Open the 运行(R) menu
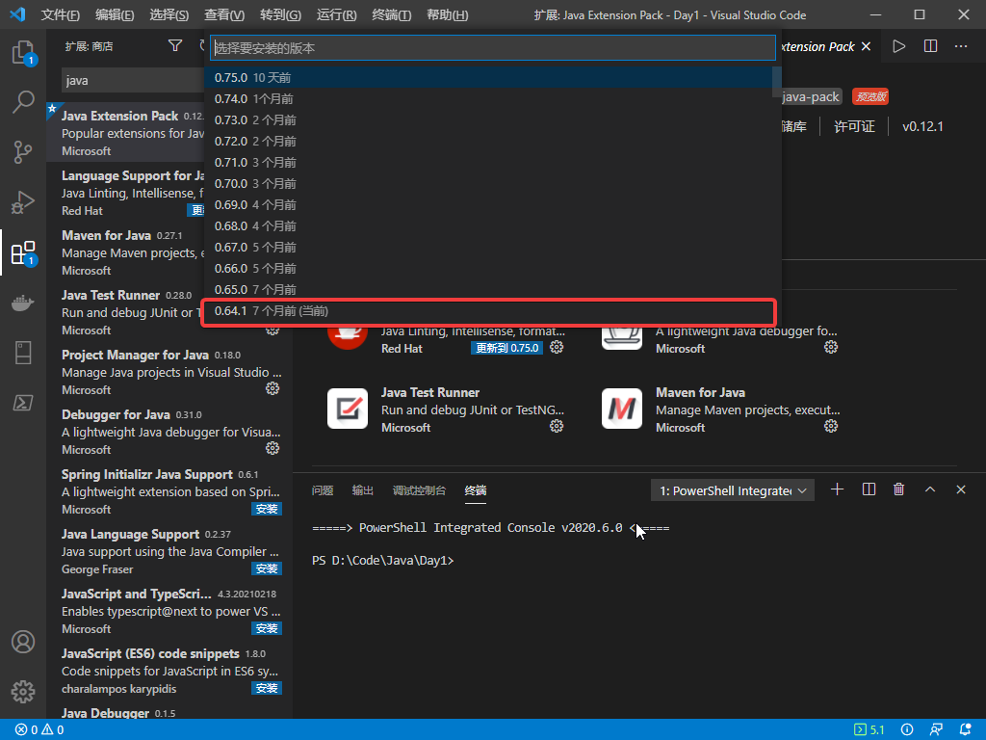This screenshot has width=986, height=740. 336,14
